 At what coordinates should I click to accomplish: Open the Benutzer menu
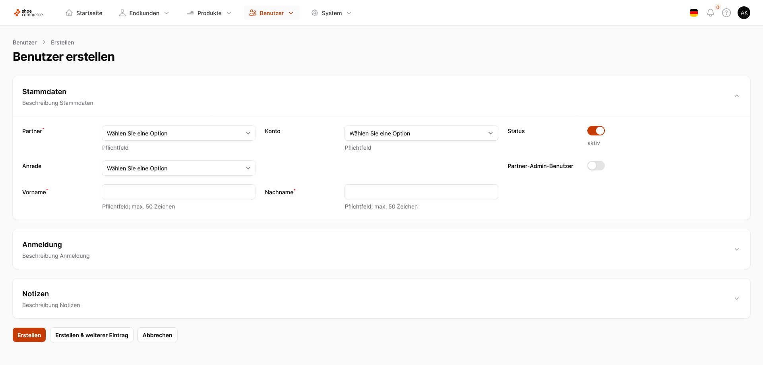(x=271, y=13)
